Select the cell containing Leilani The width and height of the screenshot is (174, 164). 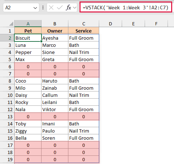click(x=55, y=102)
